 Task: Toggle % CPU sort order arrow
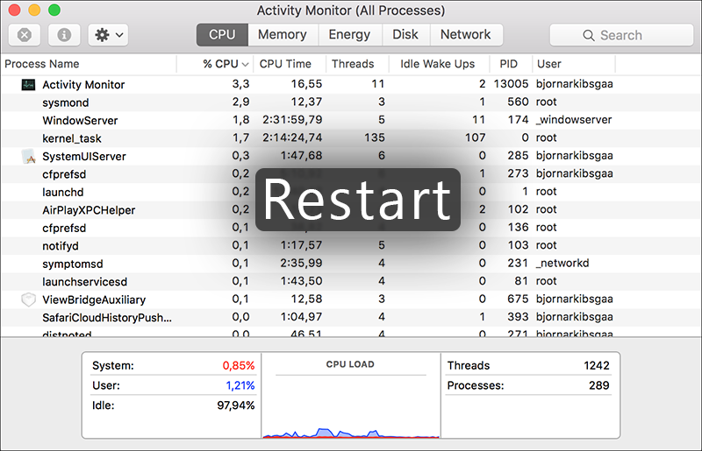coord(245,65)
